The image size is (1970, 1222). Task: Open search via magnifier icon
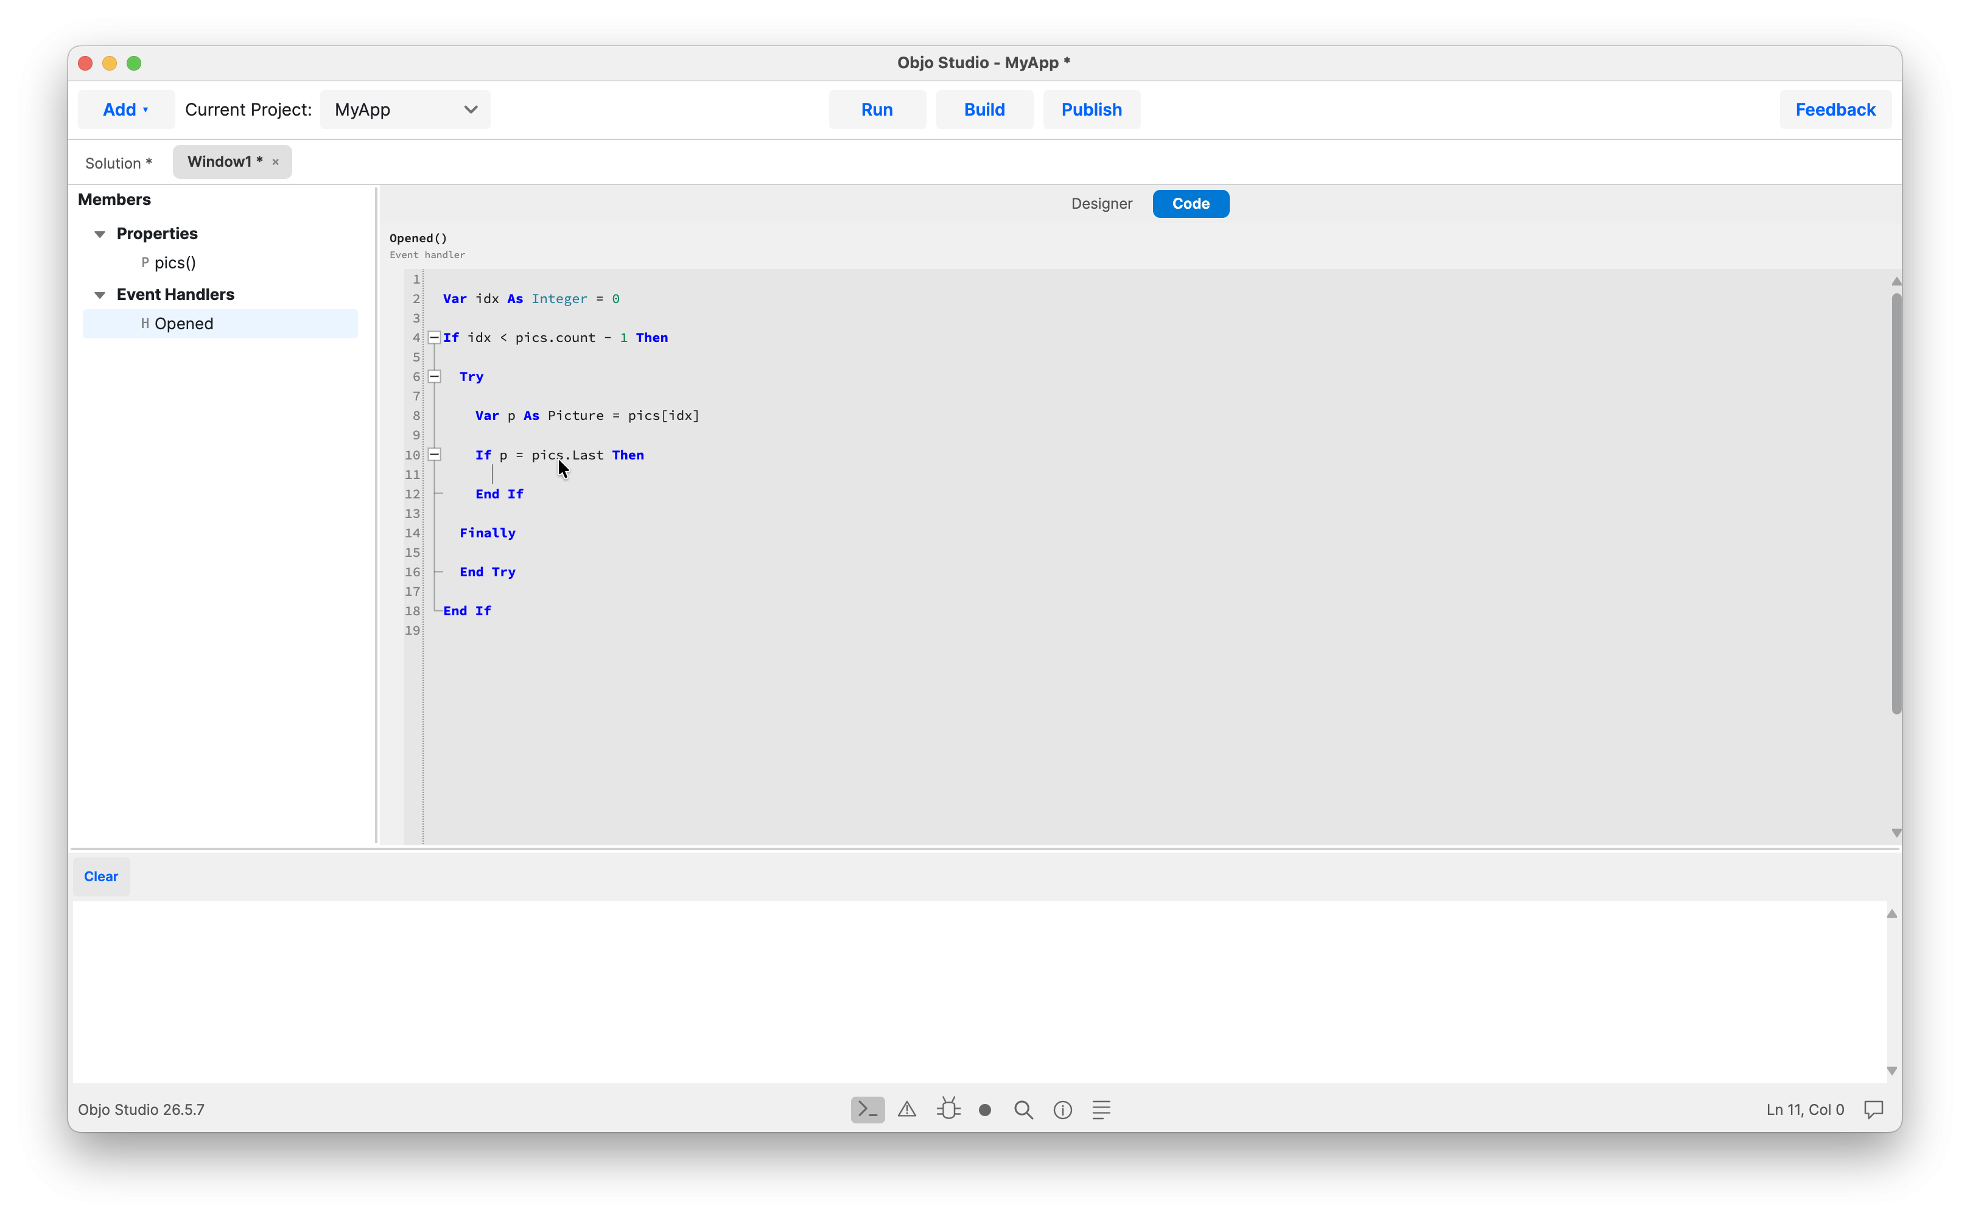click(x=1023, y=1109)
